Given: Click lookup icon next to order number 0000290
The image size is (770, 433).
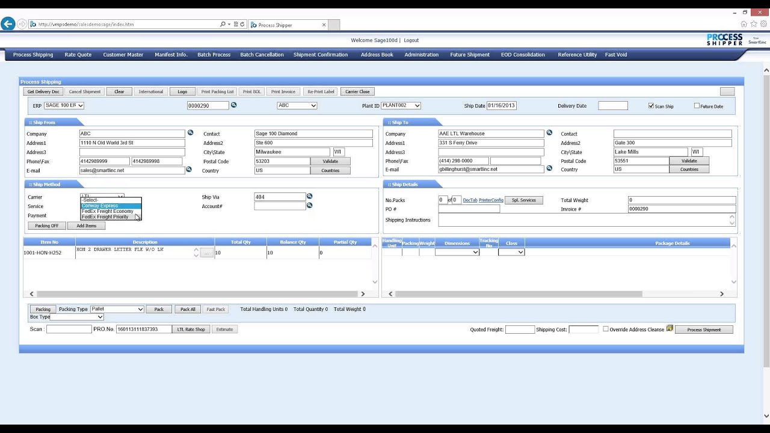Looking at the screenshot, I should click(234, 105).
